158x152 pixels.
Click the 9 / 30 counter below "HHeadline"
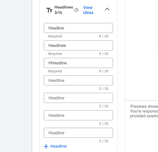pos(104,71)
